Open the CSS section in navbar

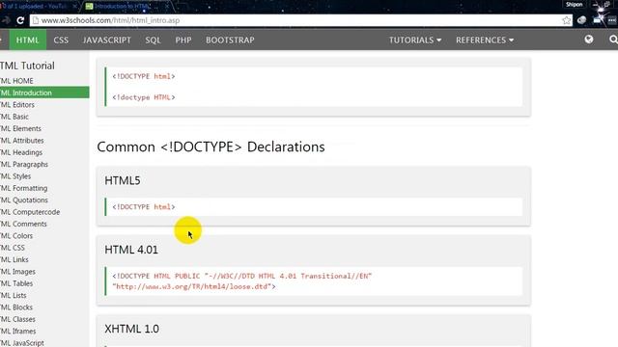61,40
